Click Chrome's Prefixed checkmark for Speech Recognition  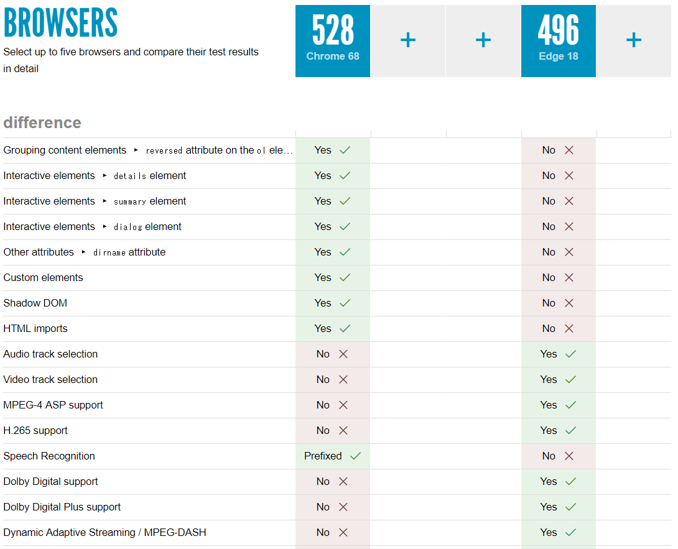point(355,456)
